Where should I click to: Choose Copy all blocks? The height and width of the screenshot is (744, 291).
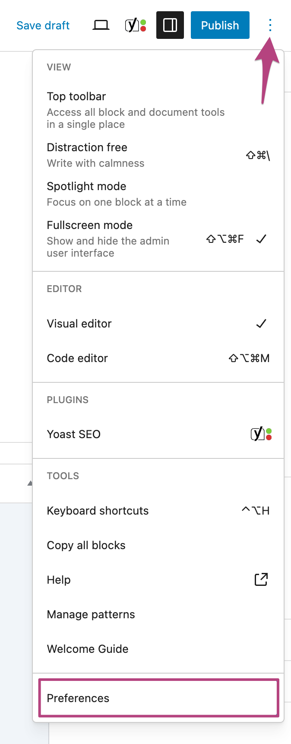86,545
